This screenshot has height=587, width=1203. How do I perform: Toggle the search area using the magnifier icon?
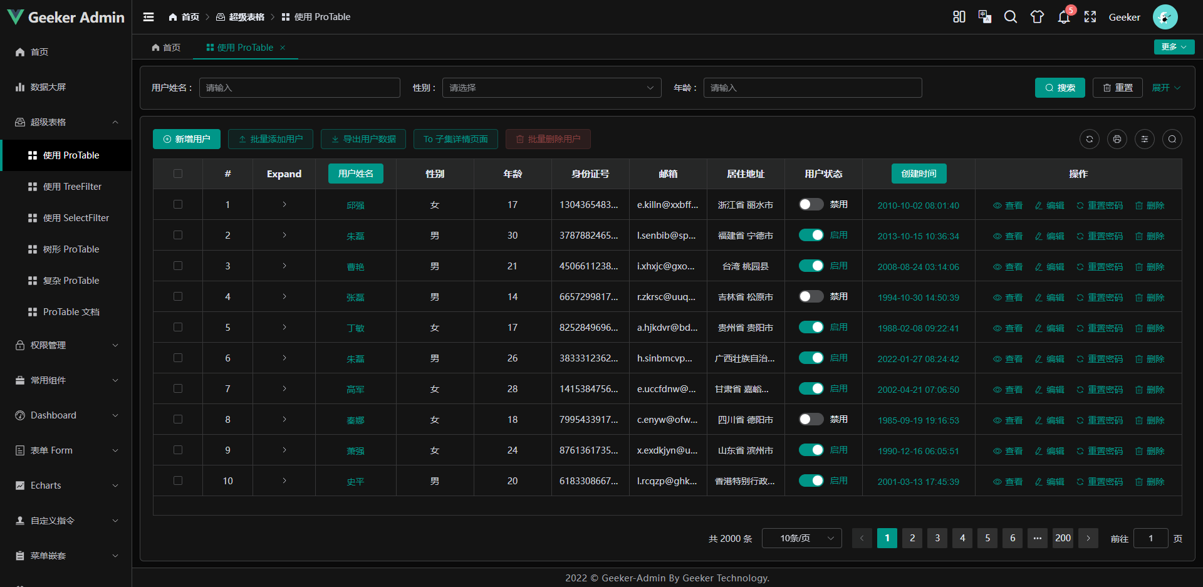pos(1172,139)
